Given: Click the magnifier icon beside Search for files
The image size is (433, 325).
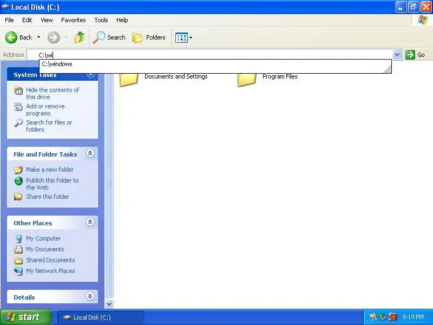Looking at the screenshot, I should pyautogui.click(x=18, y=123).
